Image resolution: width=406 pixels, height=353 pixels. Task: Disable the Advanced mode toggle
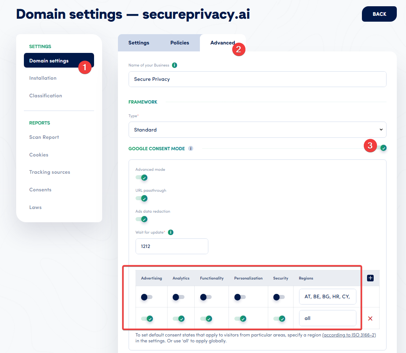pos(141,177)
